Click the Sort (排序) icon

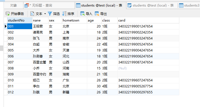[64, 14]
